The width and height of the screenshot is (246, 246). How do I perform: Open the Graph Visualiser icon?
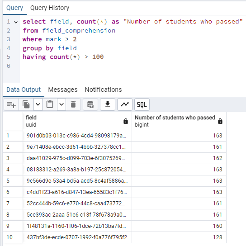pyautogui.click(x=125, y=104)
